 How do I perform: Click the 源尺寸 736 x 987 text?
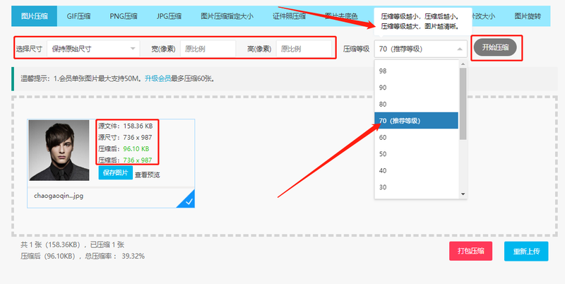[125, 137]
